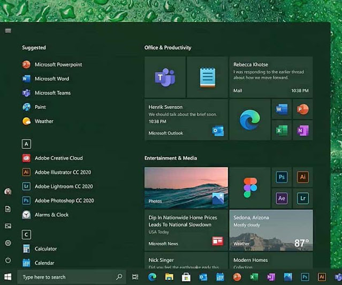
Task: Open Photoshop from the taskbar
Action: tap(305, 277)
